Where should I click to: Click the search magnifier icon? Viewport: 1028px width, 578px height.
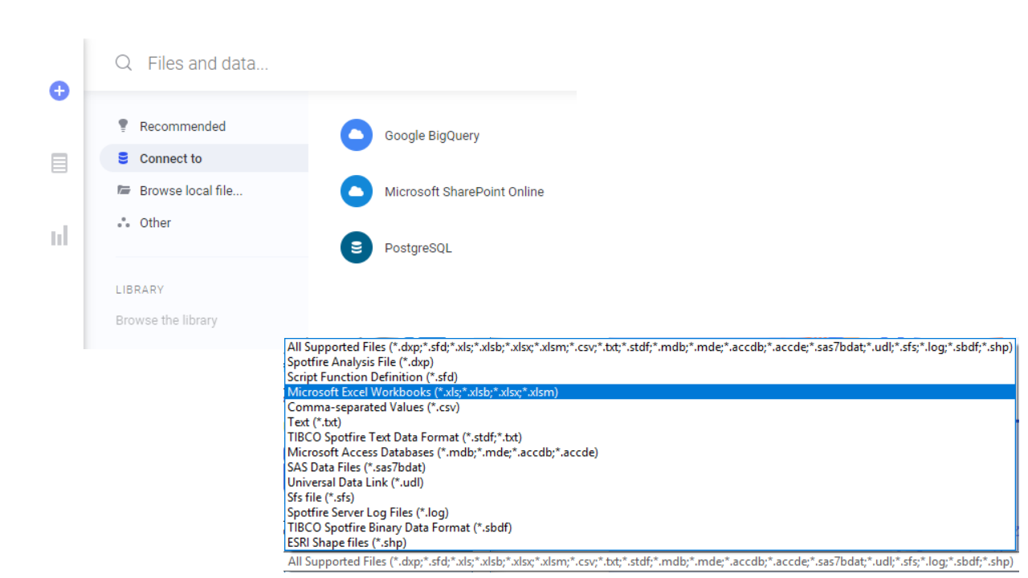point(124,63)
